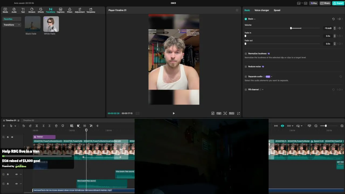Undo the last timeline edit
This screenshot has width=345, height=194.
[x=24, y=126]
